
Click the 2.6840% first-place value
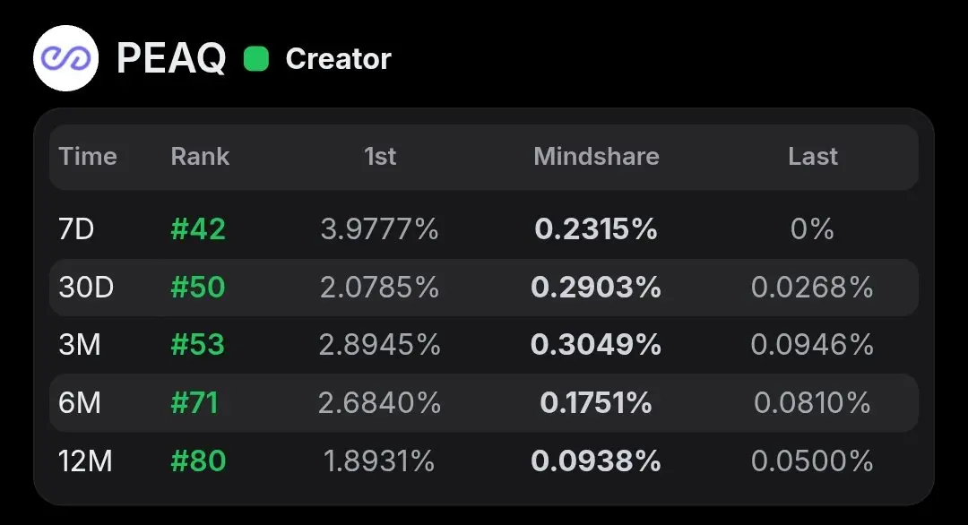(380, 403)
